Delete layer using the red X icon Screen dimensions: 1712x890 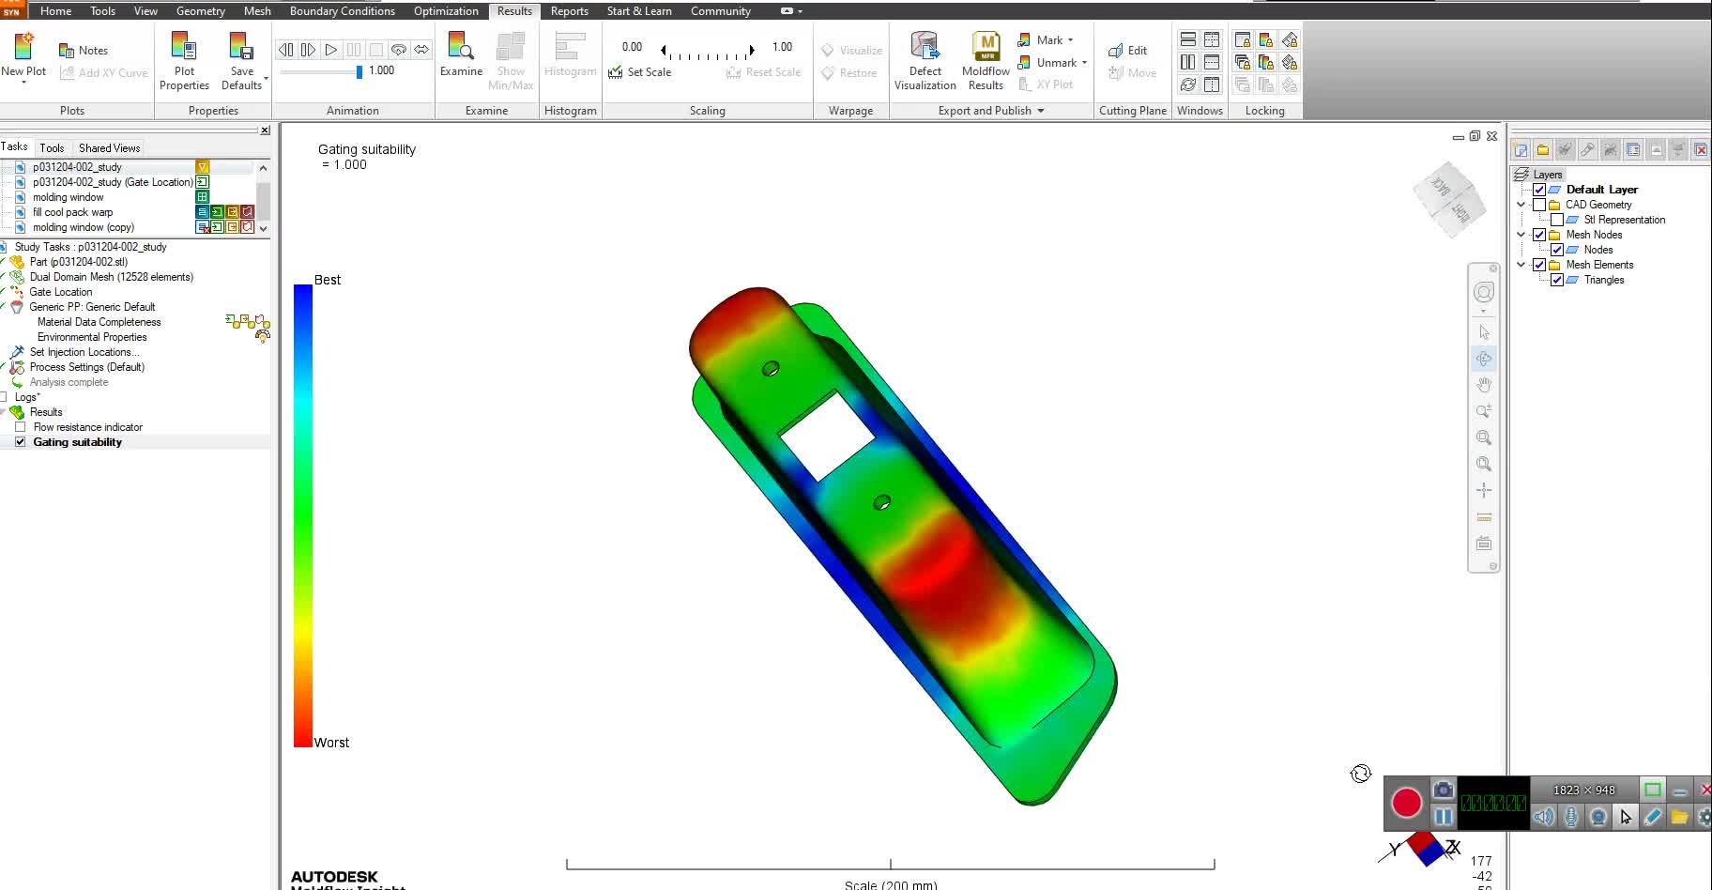(1701, 149)
